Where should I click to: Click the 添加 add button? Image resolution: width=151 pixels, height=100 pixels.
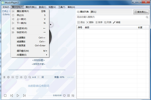[81, 22]
